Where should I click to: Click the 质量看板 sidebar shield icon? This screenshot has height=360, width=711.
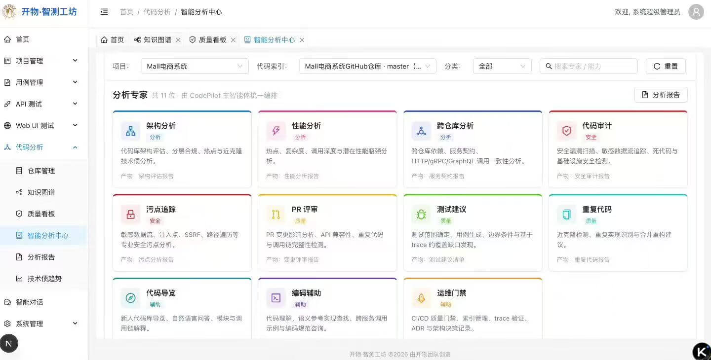[x=19, y=214]
